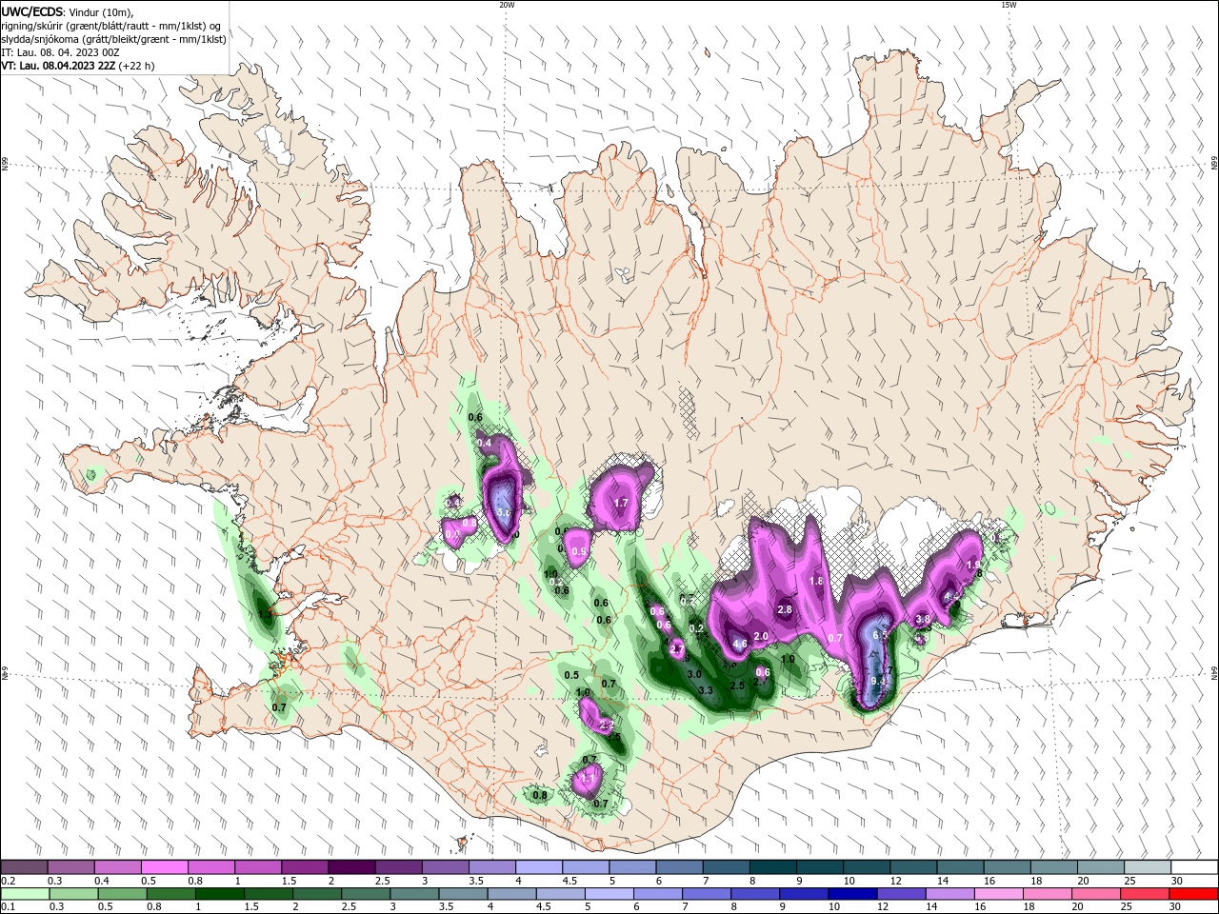The height and width of the screenshot is (914, 1219).
Task: Click the light pink 16 swatch in lower legend
Action: 999,894
